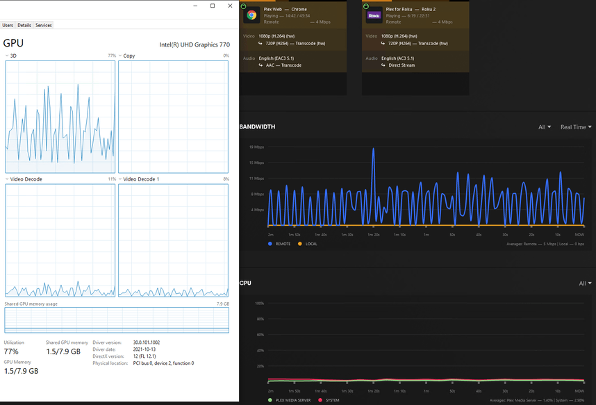Click the status circle icon on Roku session

coord(366,6)
